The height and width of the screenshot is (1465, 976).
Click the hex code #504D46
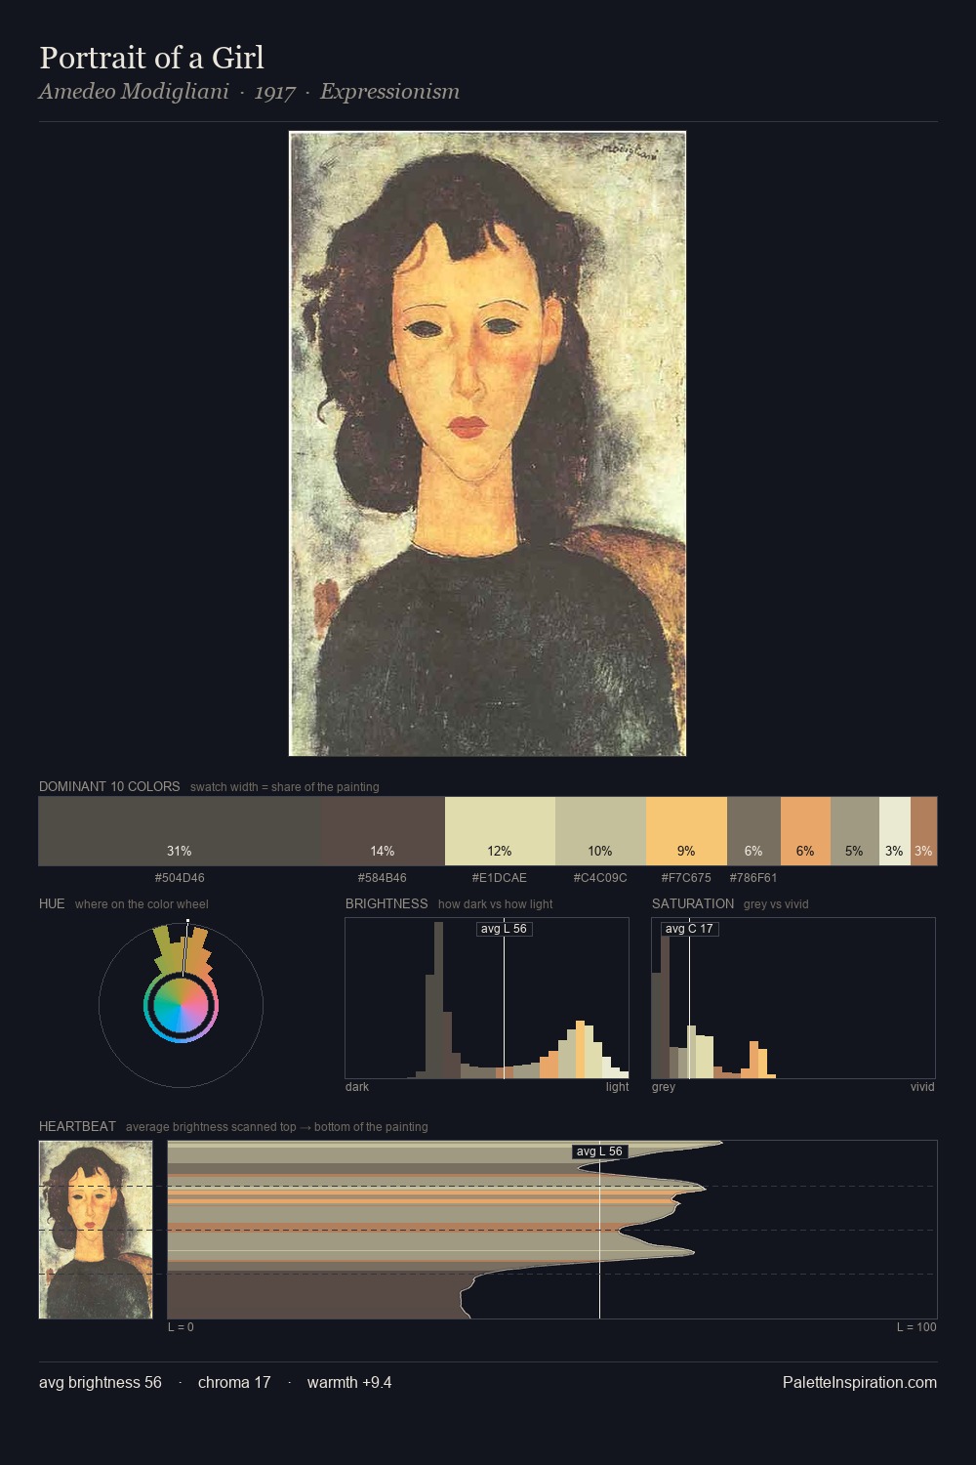[x=180, y=878]
